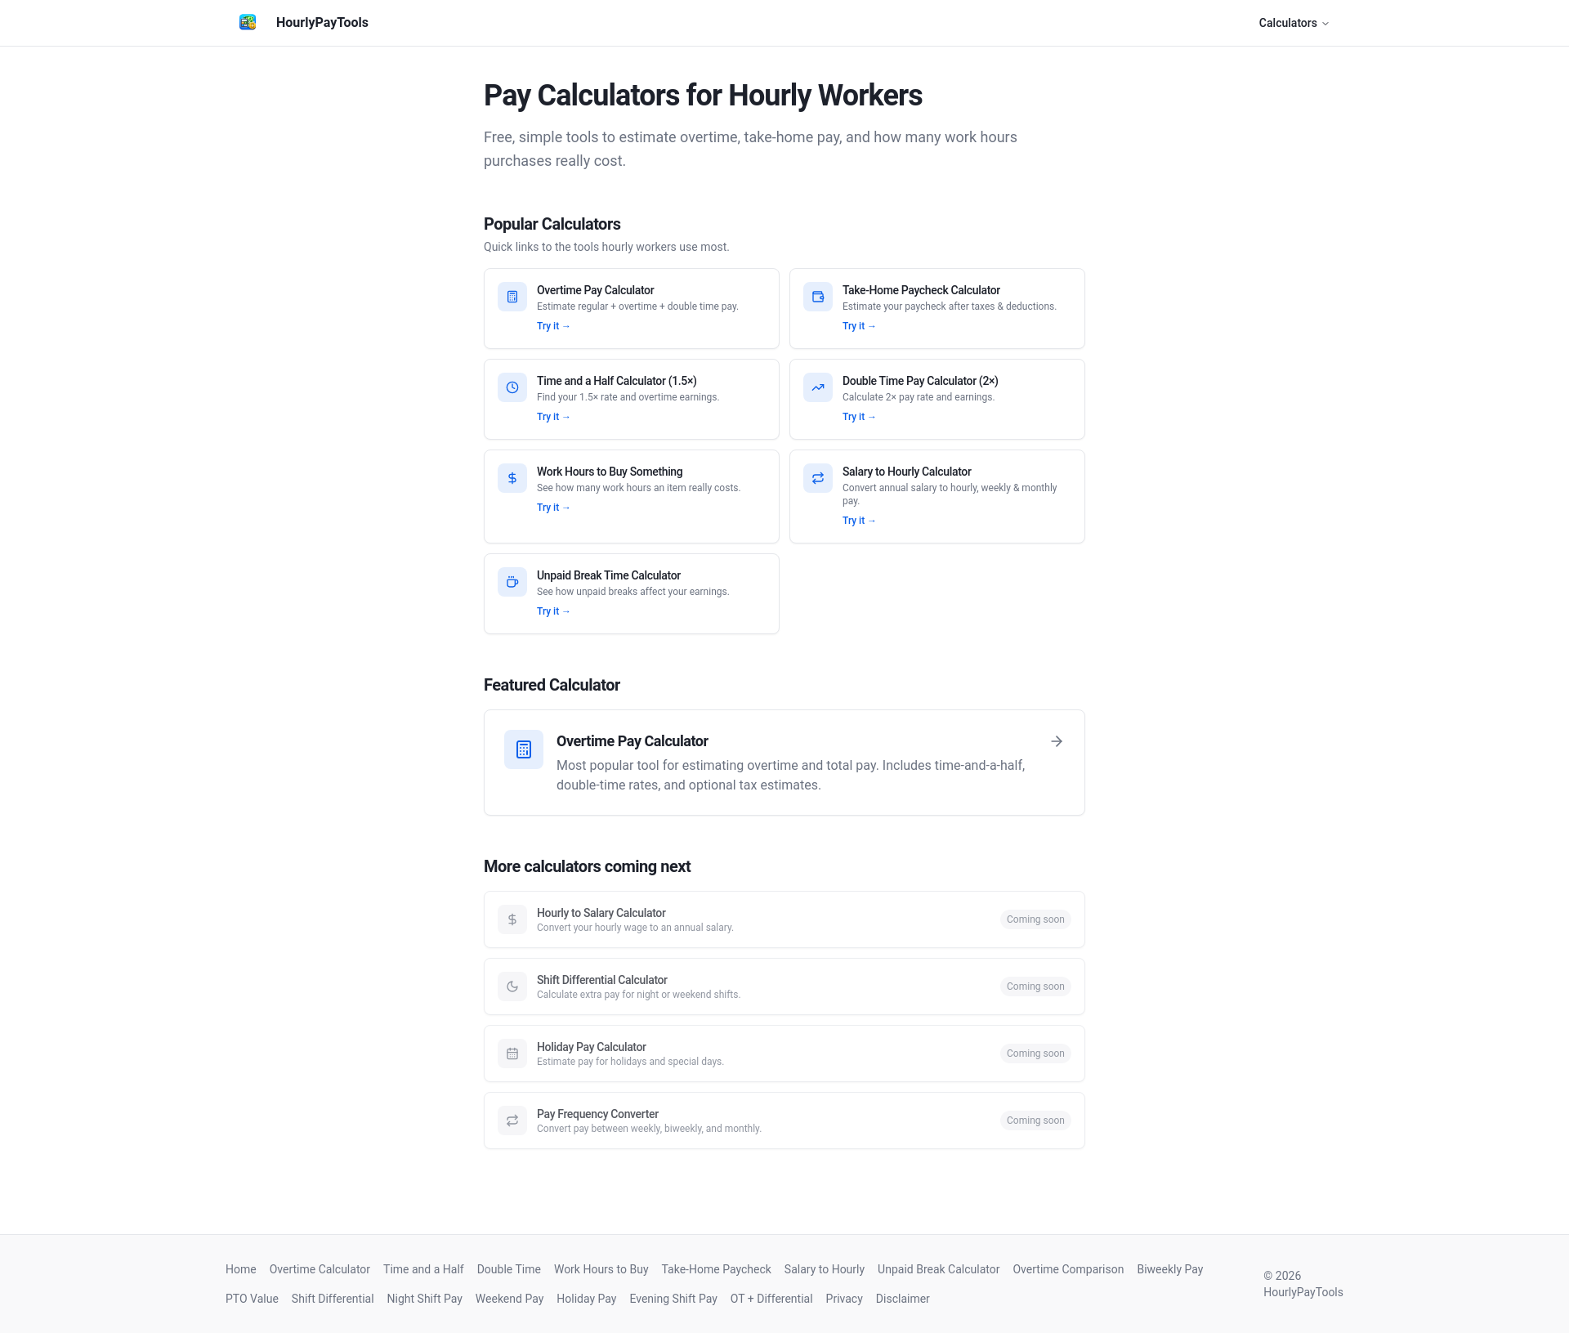Image resolution: width=1569 pixels, height=1333 pixels.
Task: Open Work Hours to Buy footer link
Action: 601,1269
